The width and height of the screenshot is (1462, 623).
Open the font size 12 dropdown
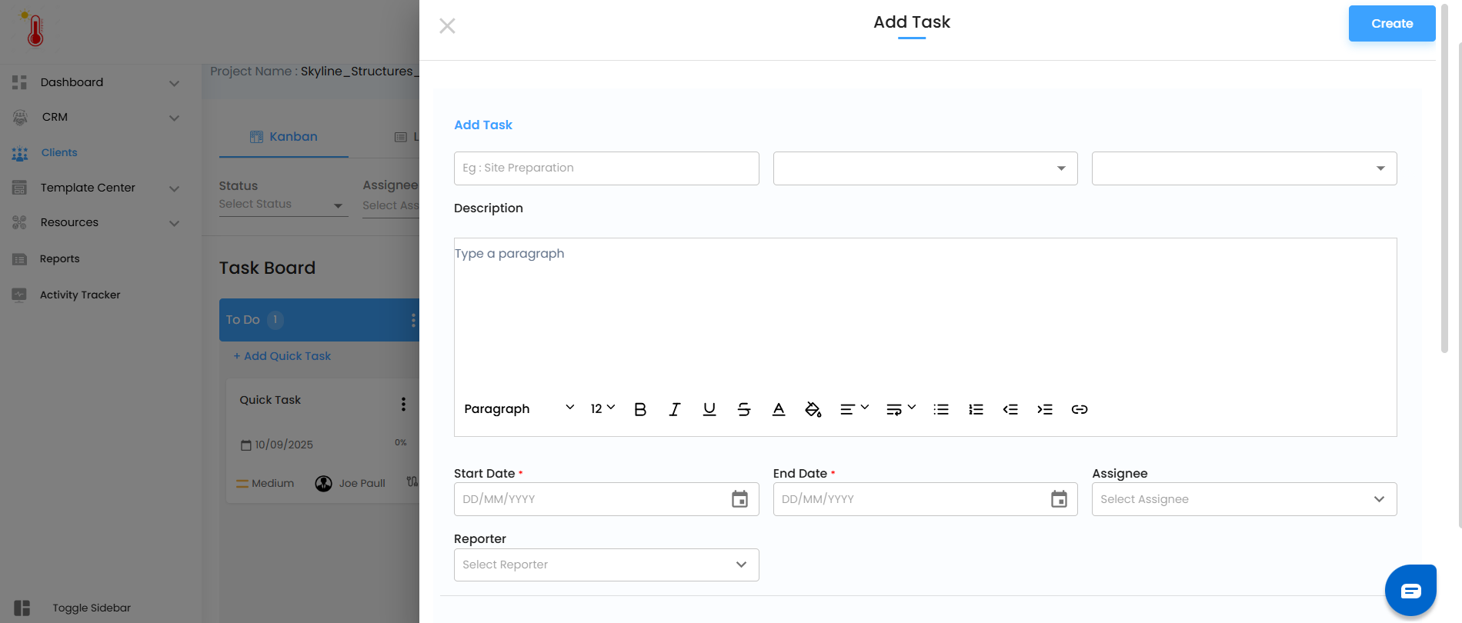coord(602,408)
